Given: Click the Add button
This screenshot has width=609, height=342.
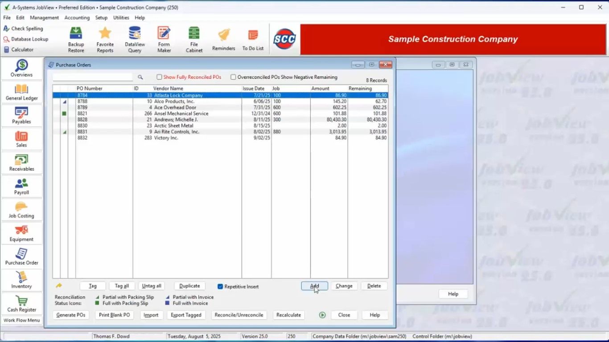Looking at the screenshot, I should pos(314,286).
